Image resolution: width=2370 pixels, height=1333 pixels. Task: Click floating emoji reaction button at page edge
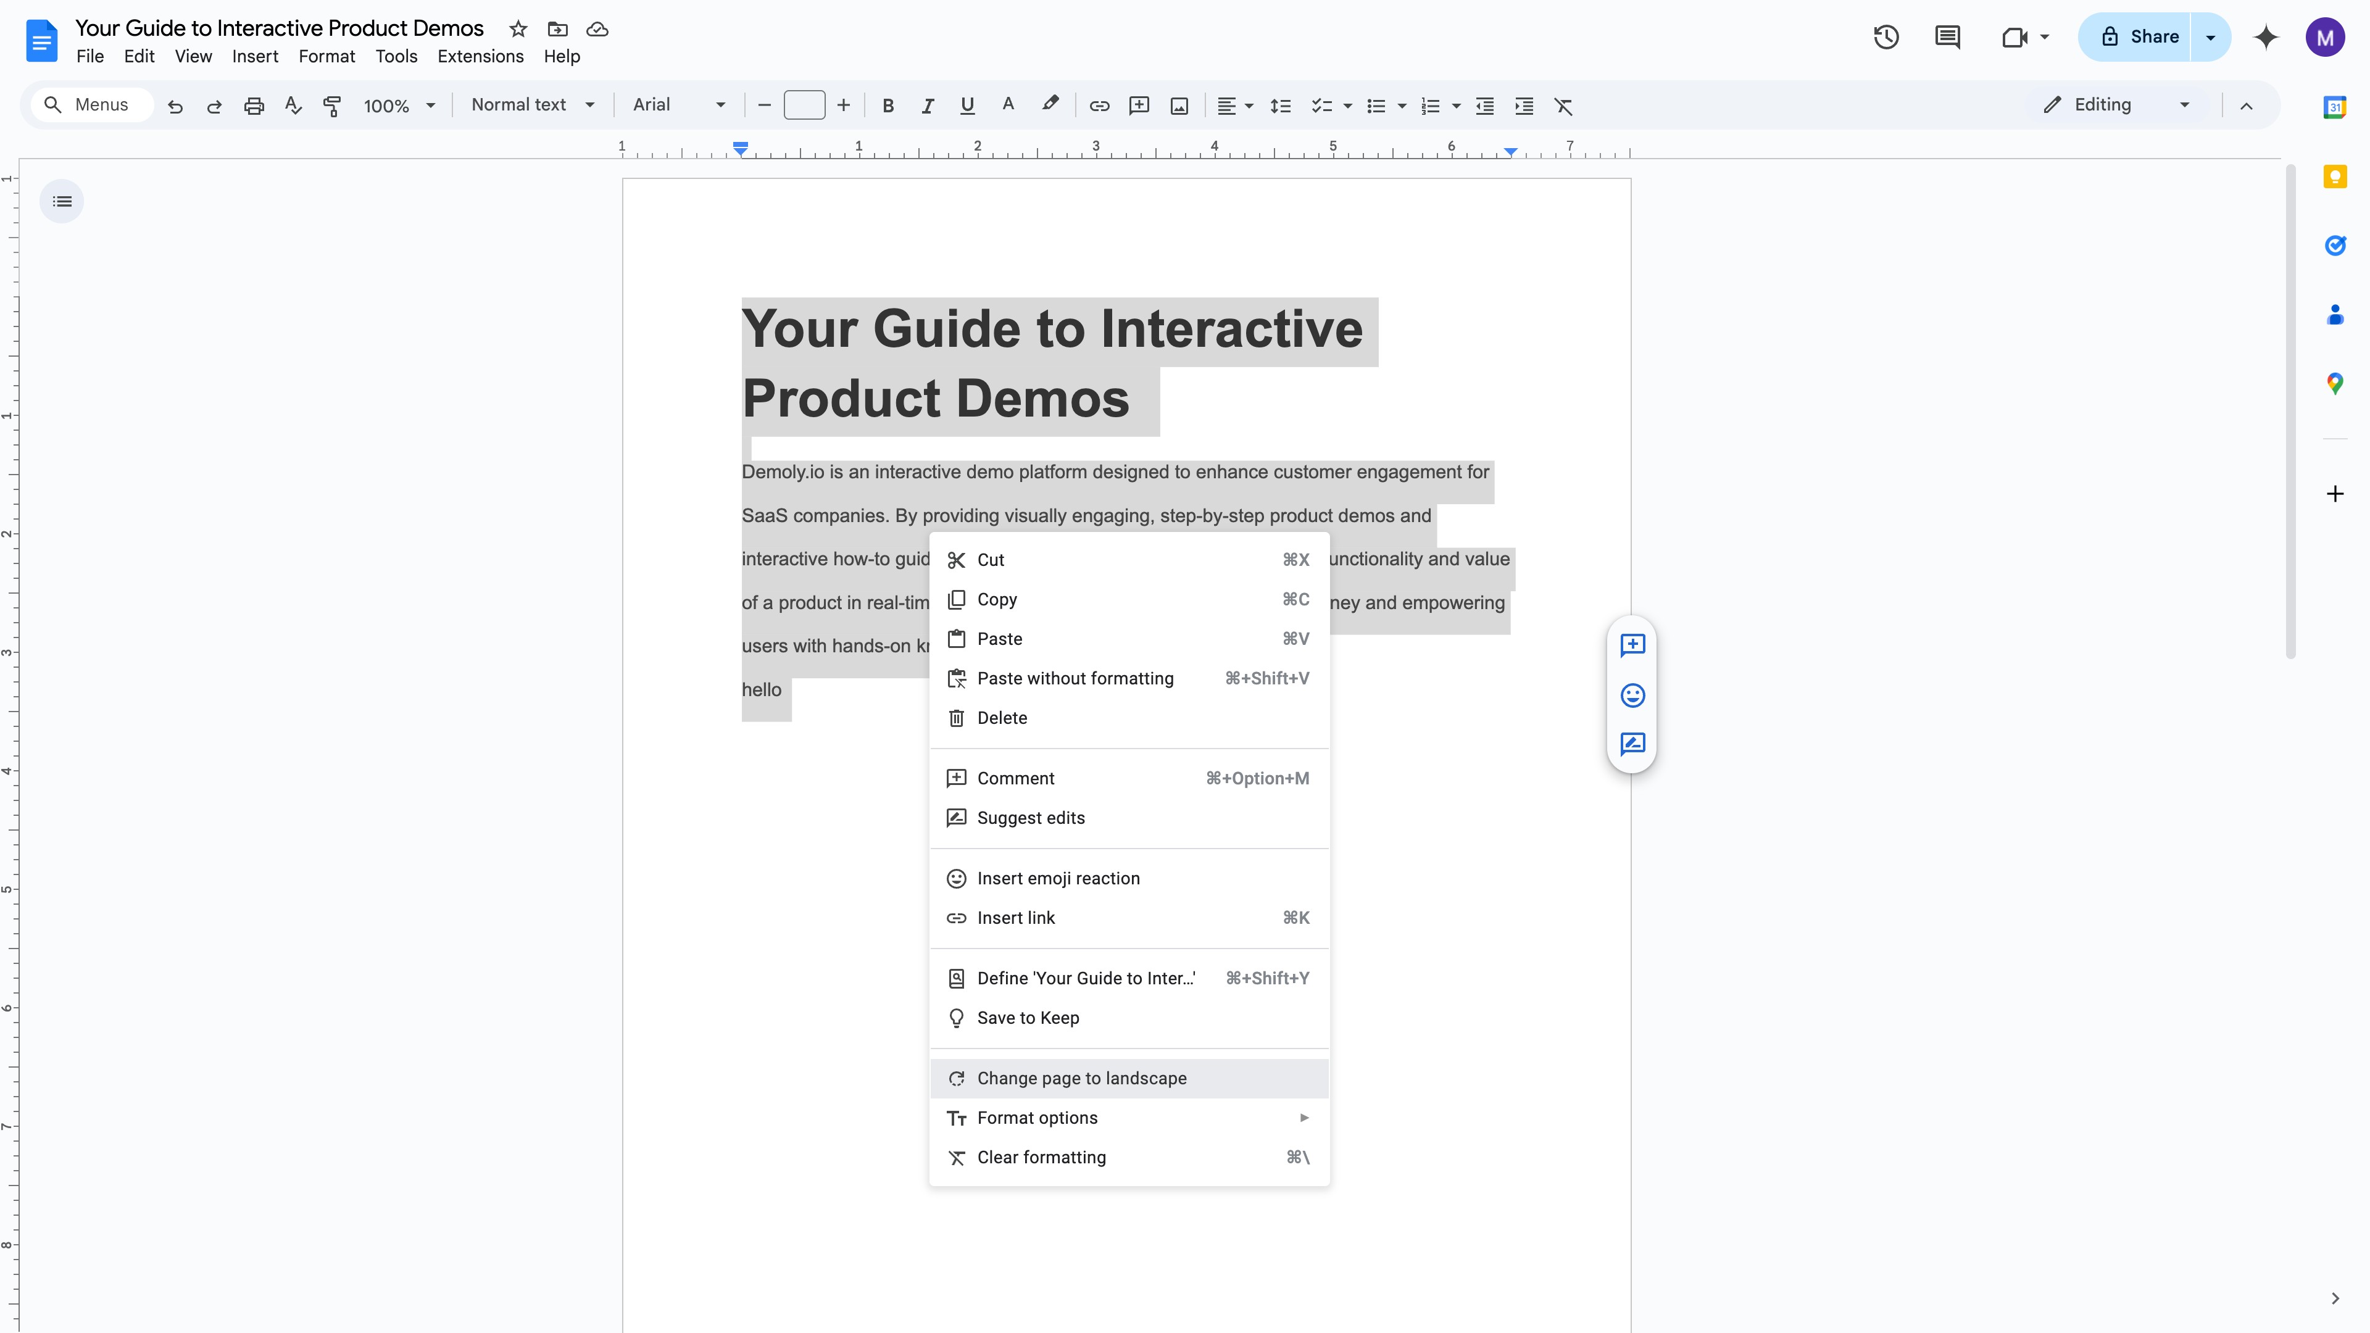pyautogui.click(x=1632, y=694)
